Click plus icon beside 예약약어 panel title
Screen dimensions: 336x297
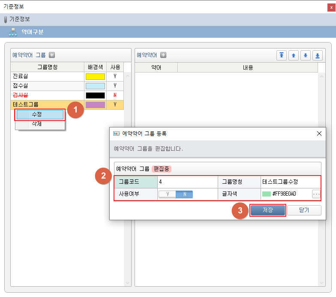pos(163,55)
